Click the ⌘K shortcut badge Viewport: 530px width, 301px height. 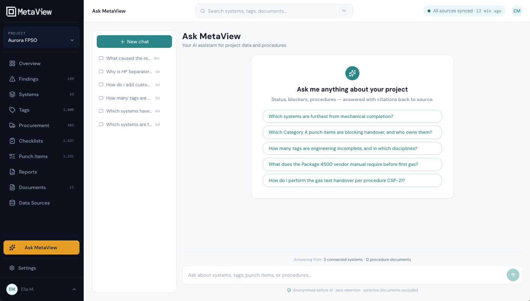(x=344, y=11)
